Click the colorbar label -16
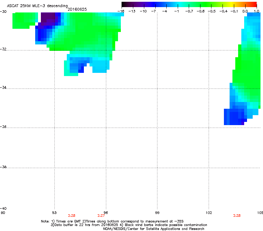 (121, 11)
